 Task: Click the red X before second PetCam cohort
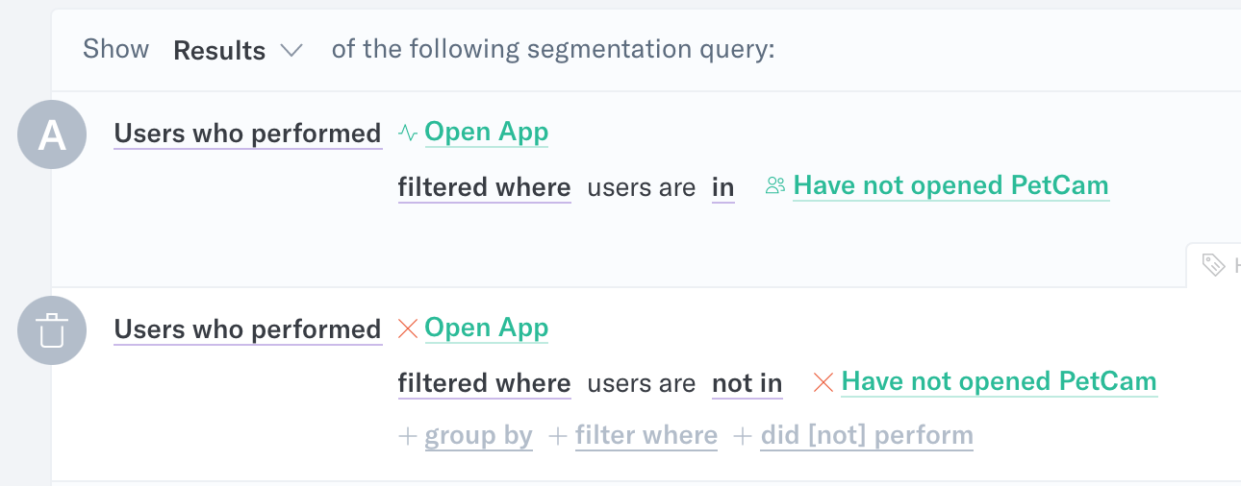(823, 382)
